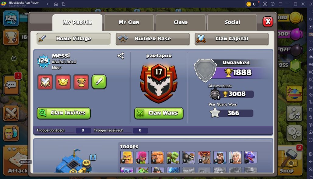Open the Social tab

point(232,22)
